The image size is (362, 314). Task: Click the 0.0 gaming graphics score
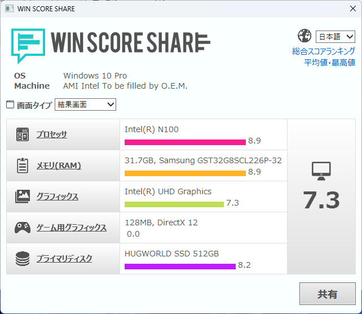[x=133, y=234]
